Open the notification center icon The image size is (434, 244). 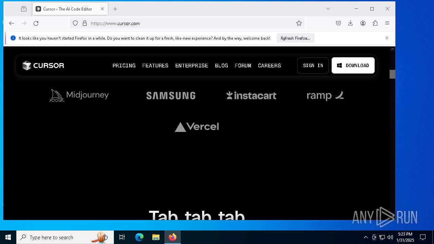(x=423, y=237)
